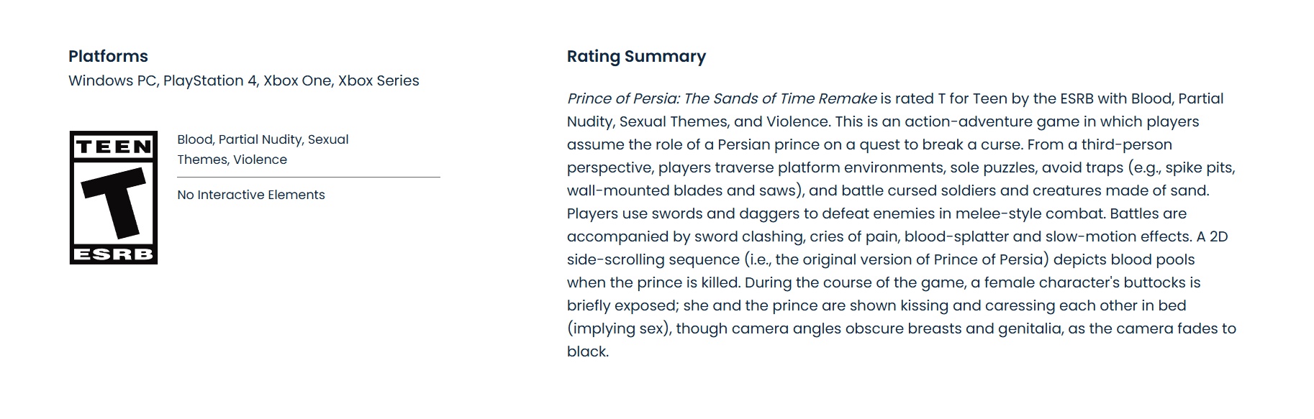
Task: Click the Xbox One platform text
Action: pos(296,80)
